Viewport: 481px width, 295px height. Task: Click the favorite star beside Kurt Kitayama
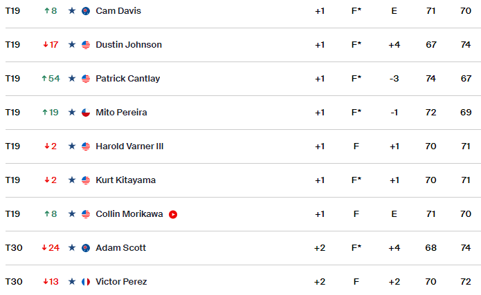[x=72, y=180]
